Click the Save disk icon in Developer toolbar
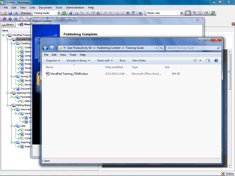The width and height of the screenshot is (235, 176). pos(10,13)
